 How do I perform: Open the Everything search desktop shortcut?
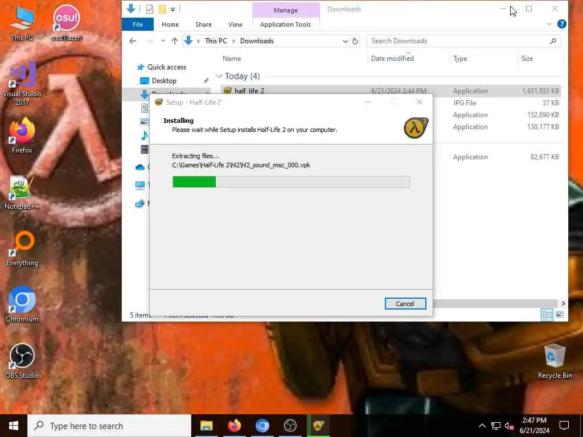click(22, 249)
